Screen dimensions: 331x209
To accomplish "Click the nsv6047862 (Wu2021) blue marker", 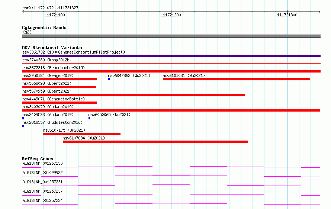I will pos(109,79).
